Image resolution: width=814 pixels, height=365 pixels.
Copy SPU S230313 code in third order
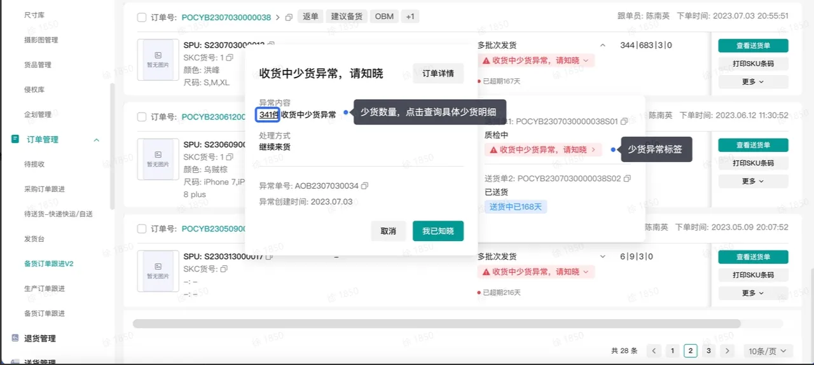(x=269, y=257)
